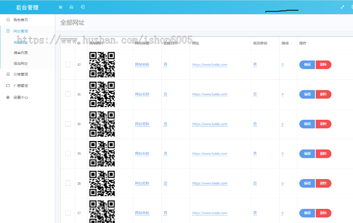Viewport: 353px width, 223px height.
Task: Click 编辑 button for row 29
Action: point(307,154)
